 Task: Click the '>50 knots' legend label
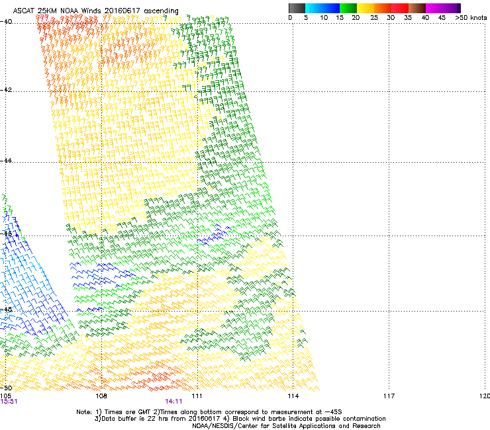click(x=471, y=18)
